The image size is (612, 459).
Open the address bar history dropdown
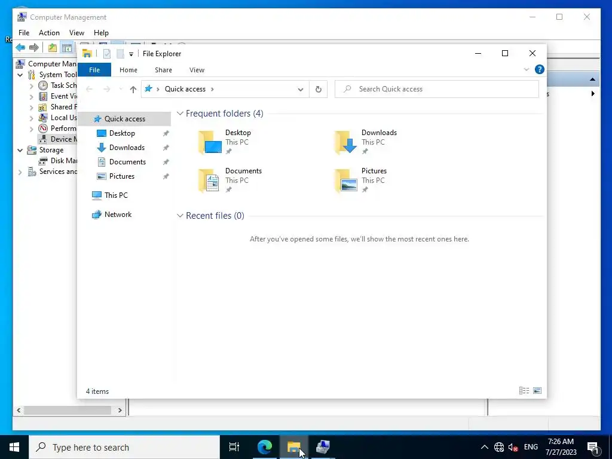[300, 90]
